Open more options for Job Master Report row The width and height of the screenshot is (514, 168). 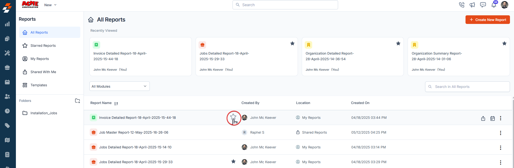coord(501,133)
